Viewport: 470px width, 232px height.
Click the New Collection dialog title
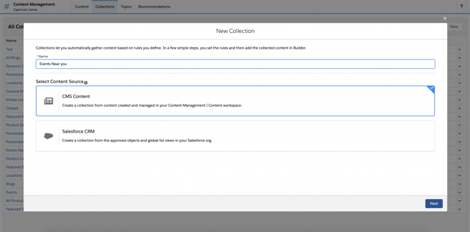[x=236, y=31]
